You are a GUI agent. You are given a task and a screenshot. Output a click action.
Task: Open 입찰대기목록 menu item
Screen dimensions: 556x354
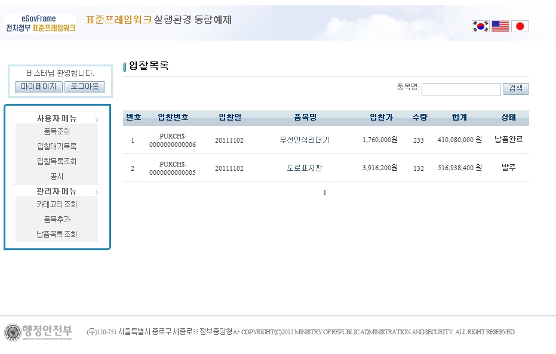[x=57, y=147]
